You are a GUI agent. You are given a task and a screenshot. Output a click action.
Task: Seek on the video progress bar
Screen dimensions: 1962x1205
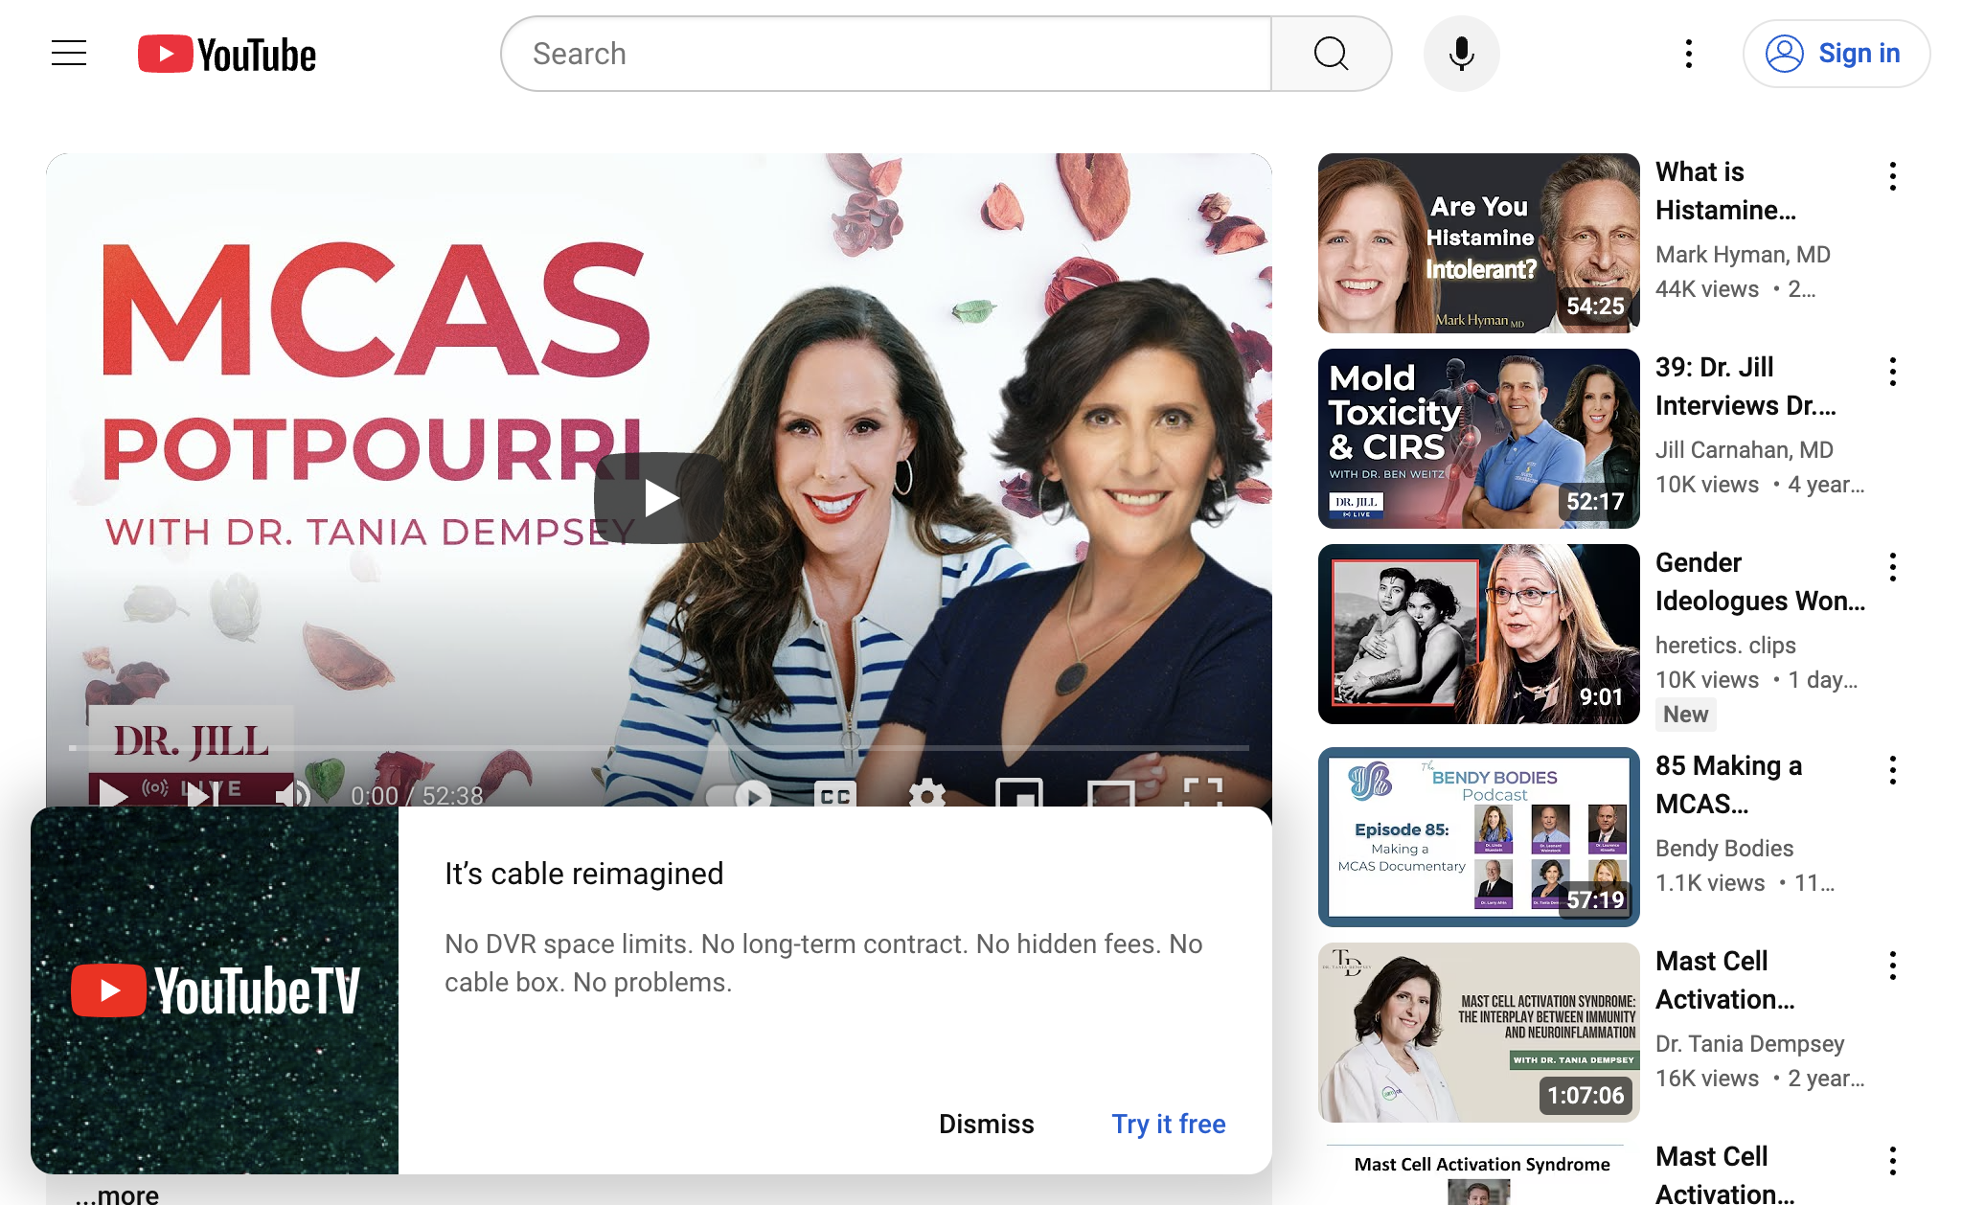point(659,747)
